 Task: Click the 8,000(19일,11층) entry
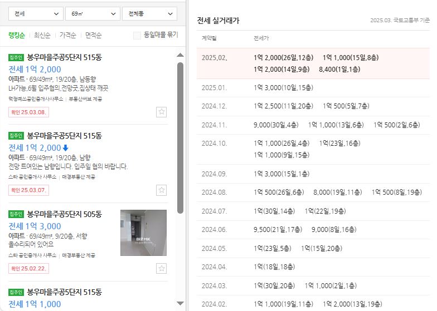pyautogui.click(x=338, y=192)
